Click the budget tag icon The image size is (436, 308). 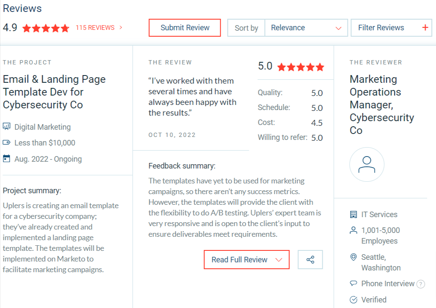coord(6,143)
